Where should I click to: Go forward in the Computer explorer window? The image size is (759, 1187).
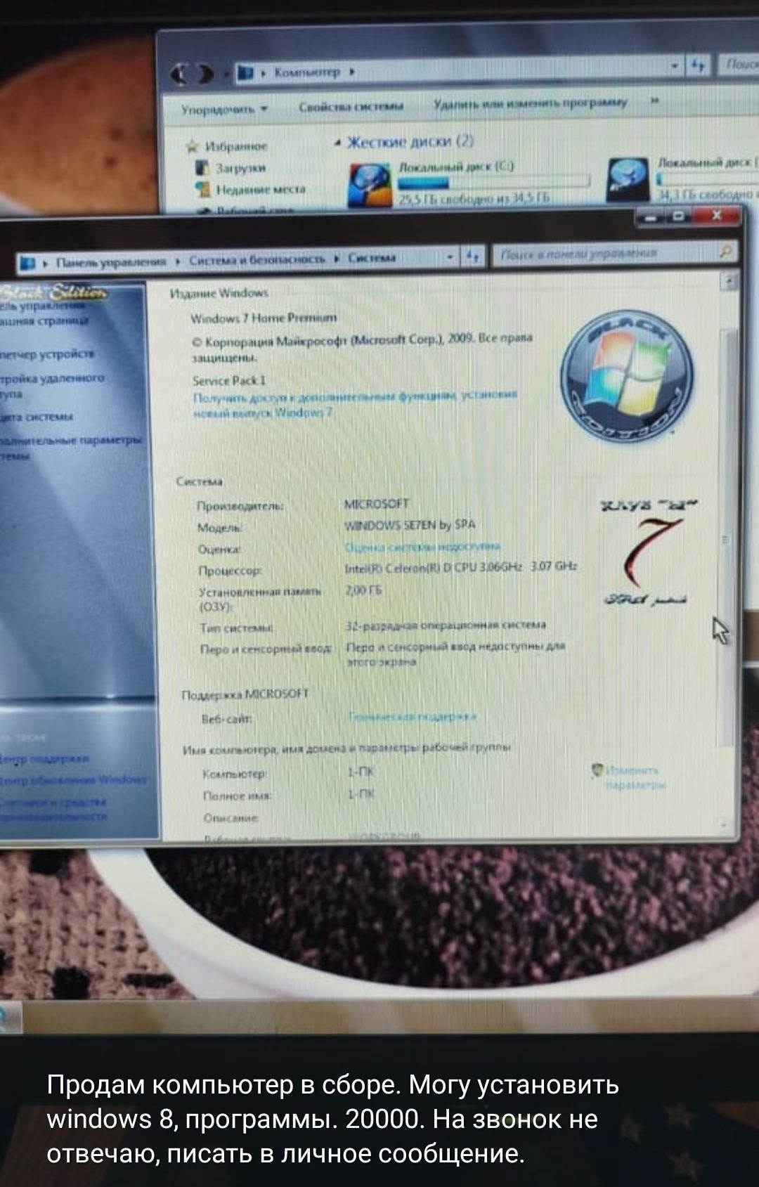pos(205,73)
